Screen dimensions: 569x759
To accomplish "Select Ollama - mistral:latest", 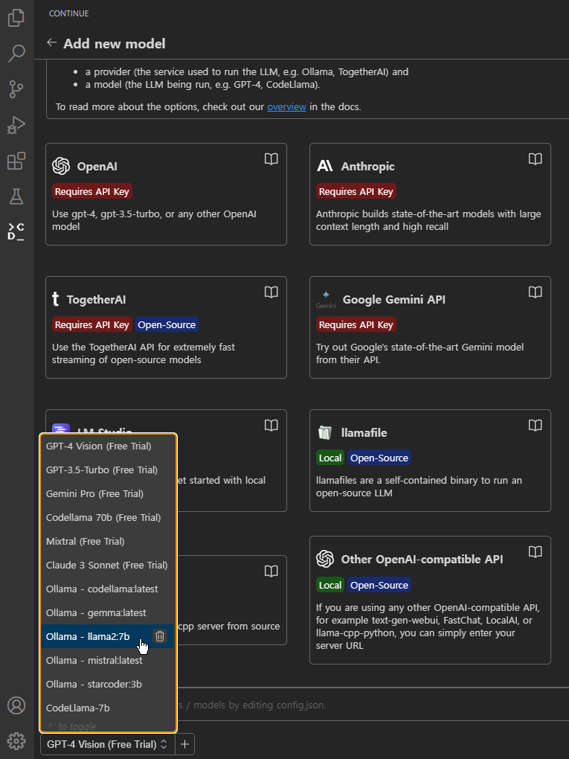I will coord(107,660).
